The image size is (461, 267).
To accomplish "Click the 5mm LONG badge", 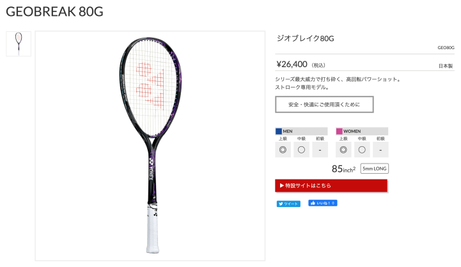I will [375, 169].
